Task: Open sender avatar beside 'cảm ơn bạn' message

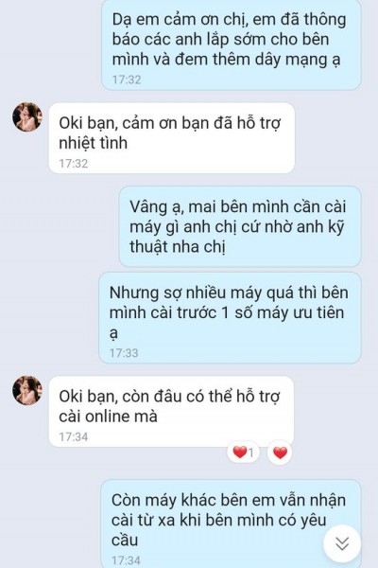Action: point(27,117)
